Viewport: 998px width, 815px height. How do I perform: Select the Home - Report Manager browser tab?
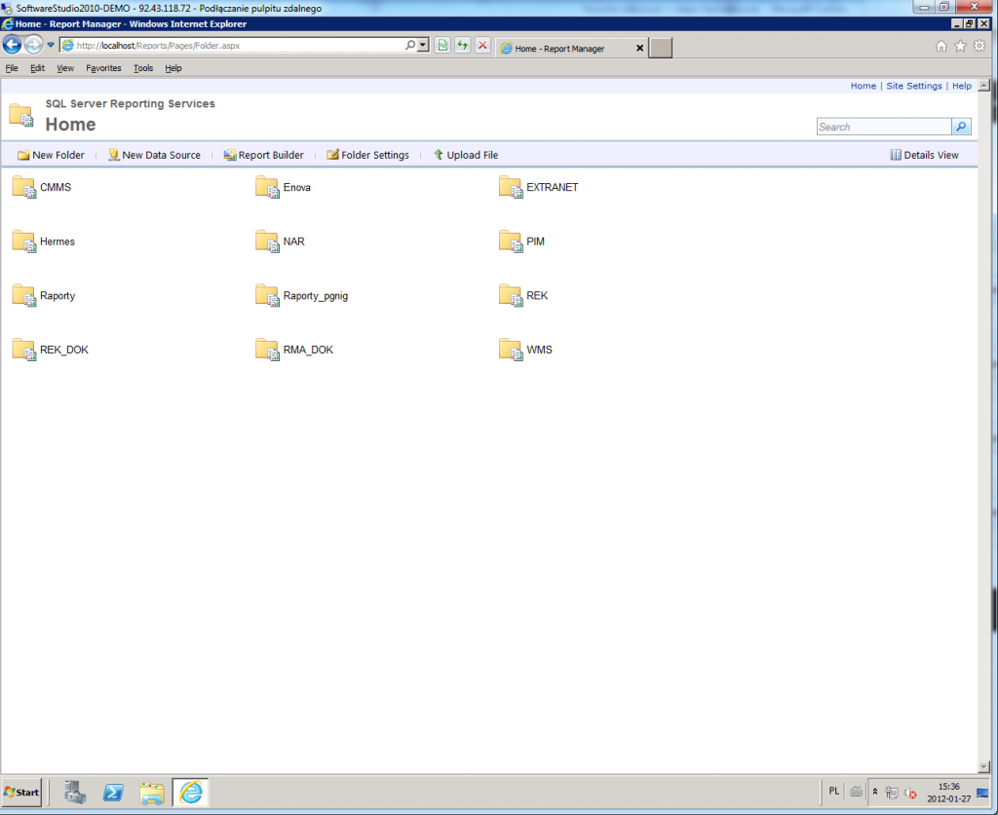[x=560, y=46]
